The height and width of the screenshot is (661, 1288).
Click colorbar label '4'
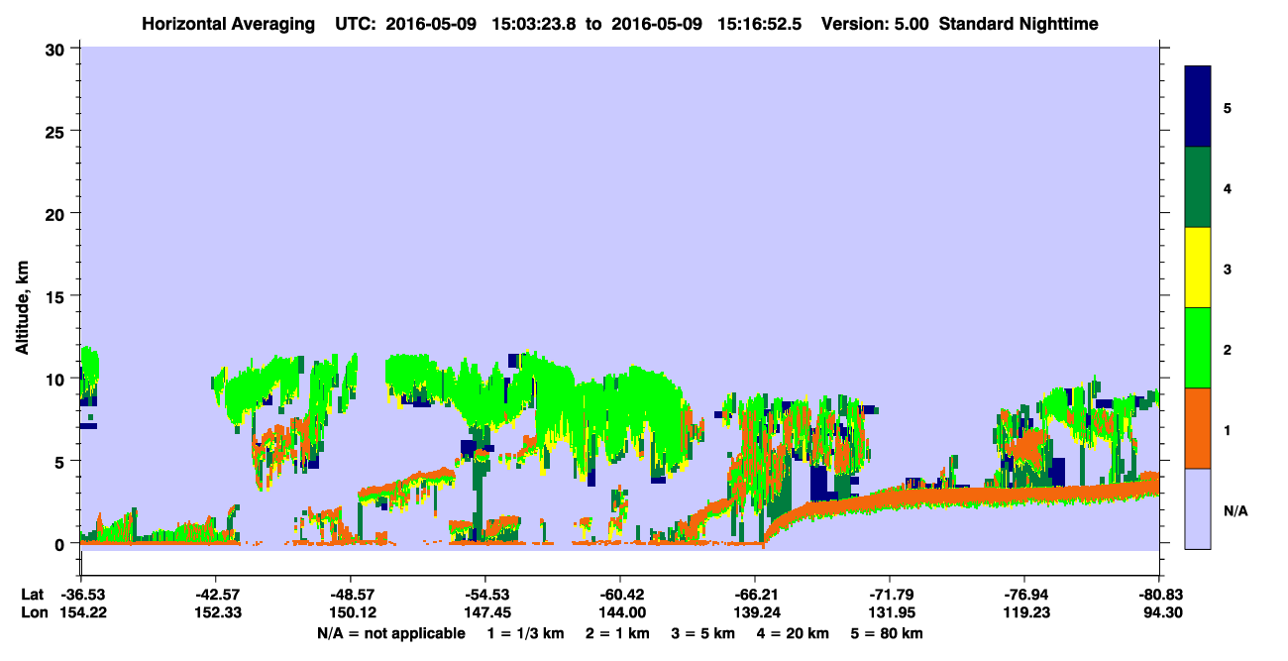[x=1228, y=187]
